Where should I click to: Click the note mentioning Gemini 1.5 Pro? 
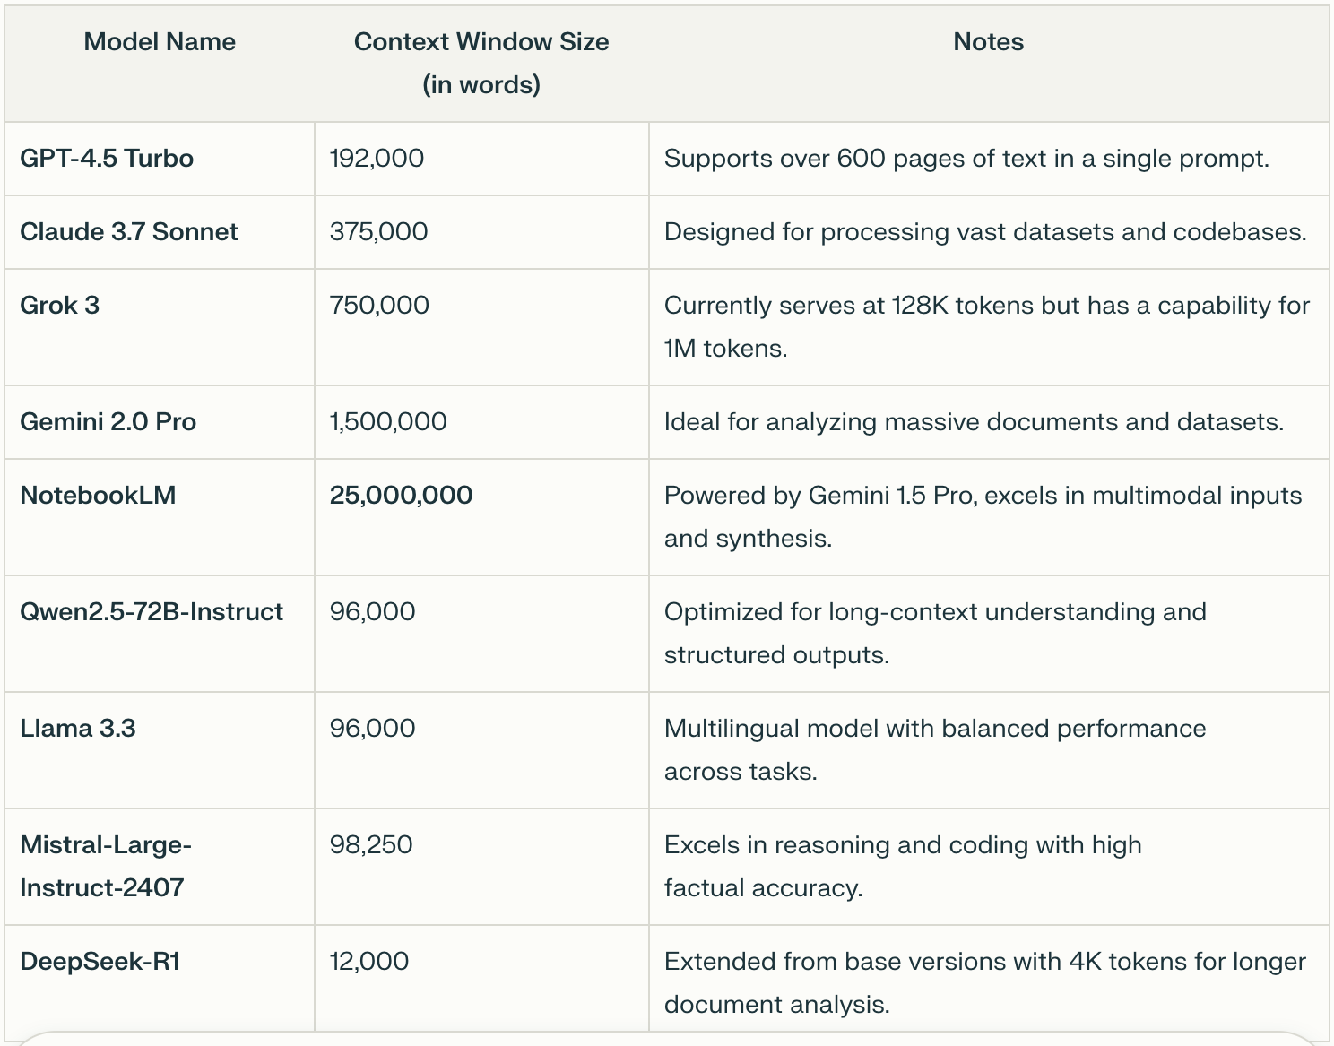click(983, 517)
